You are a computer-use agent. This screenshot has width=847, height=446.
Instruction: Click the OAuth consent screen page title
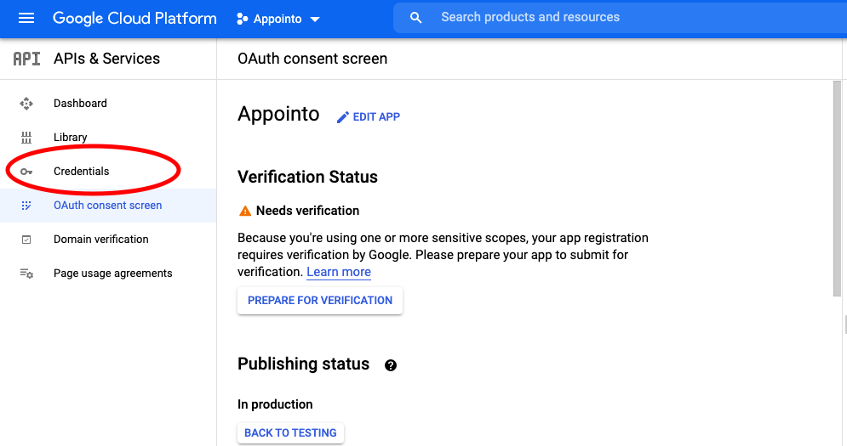pyautogui.click(x=312, y=59)
